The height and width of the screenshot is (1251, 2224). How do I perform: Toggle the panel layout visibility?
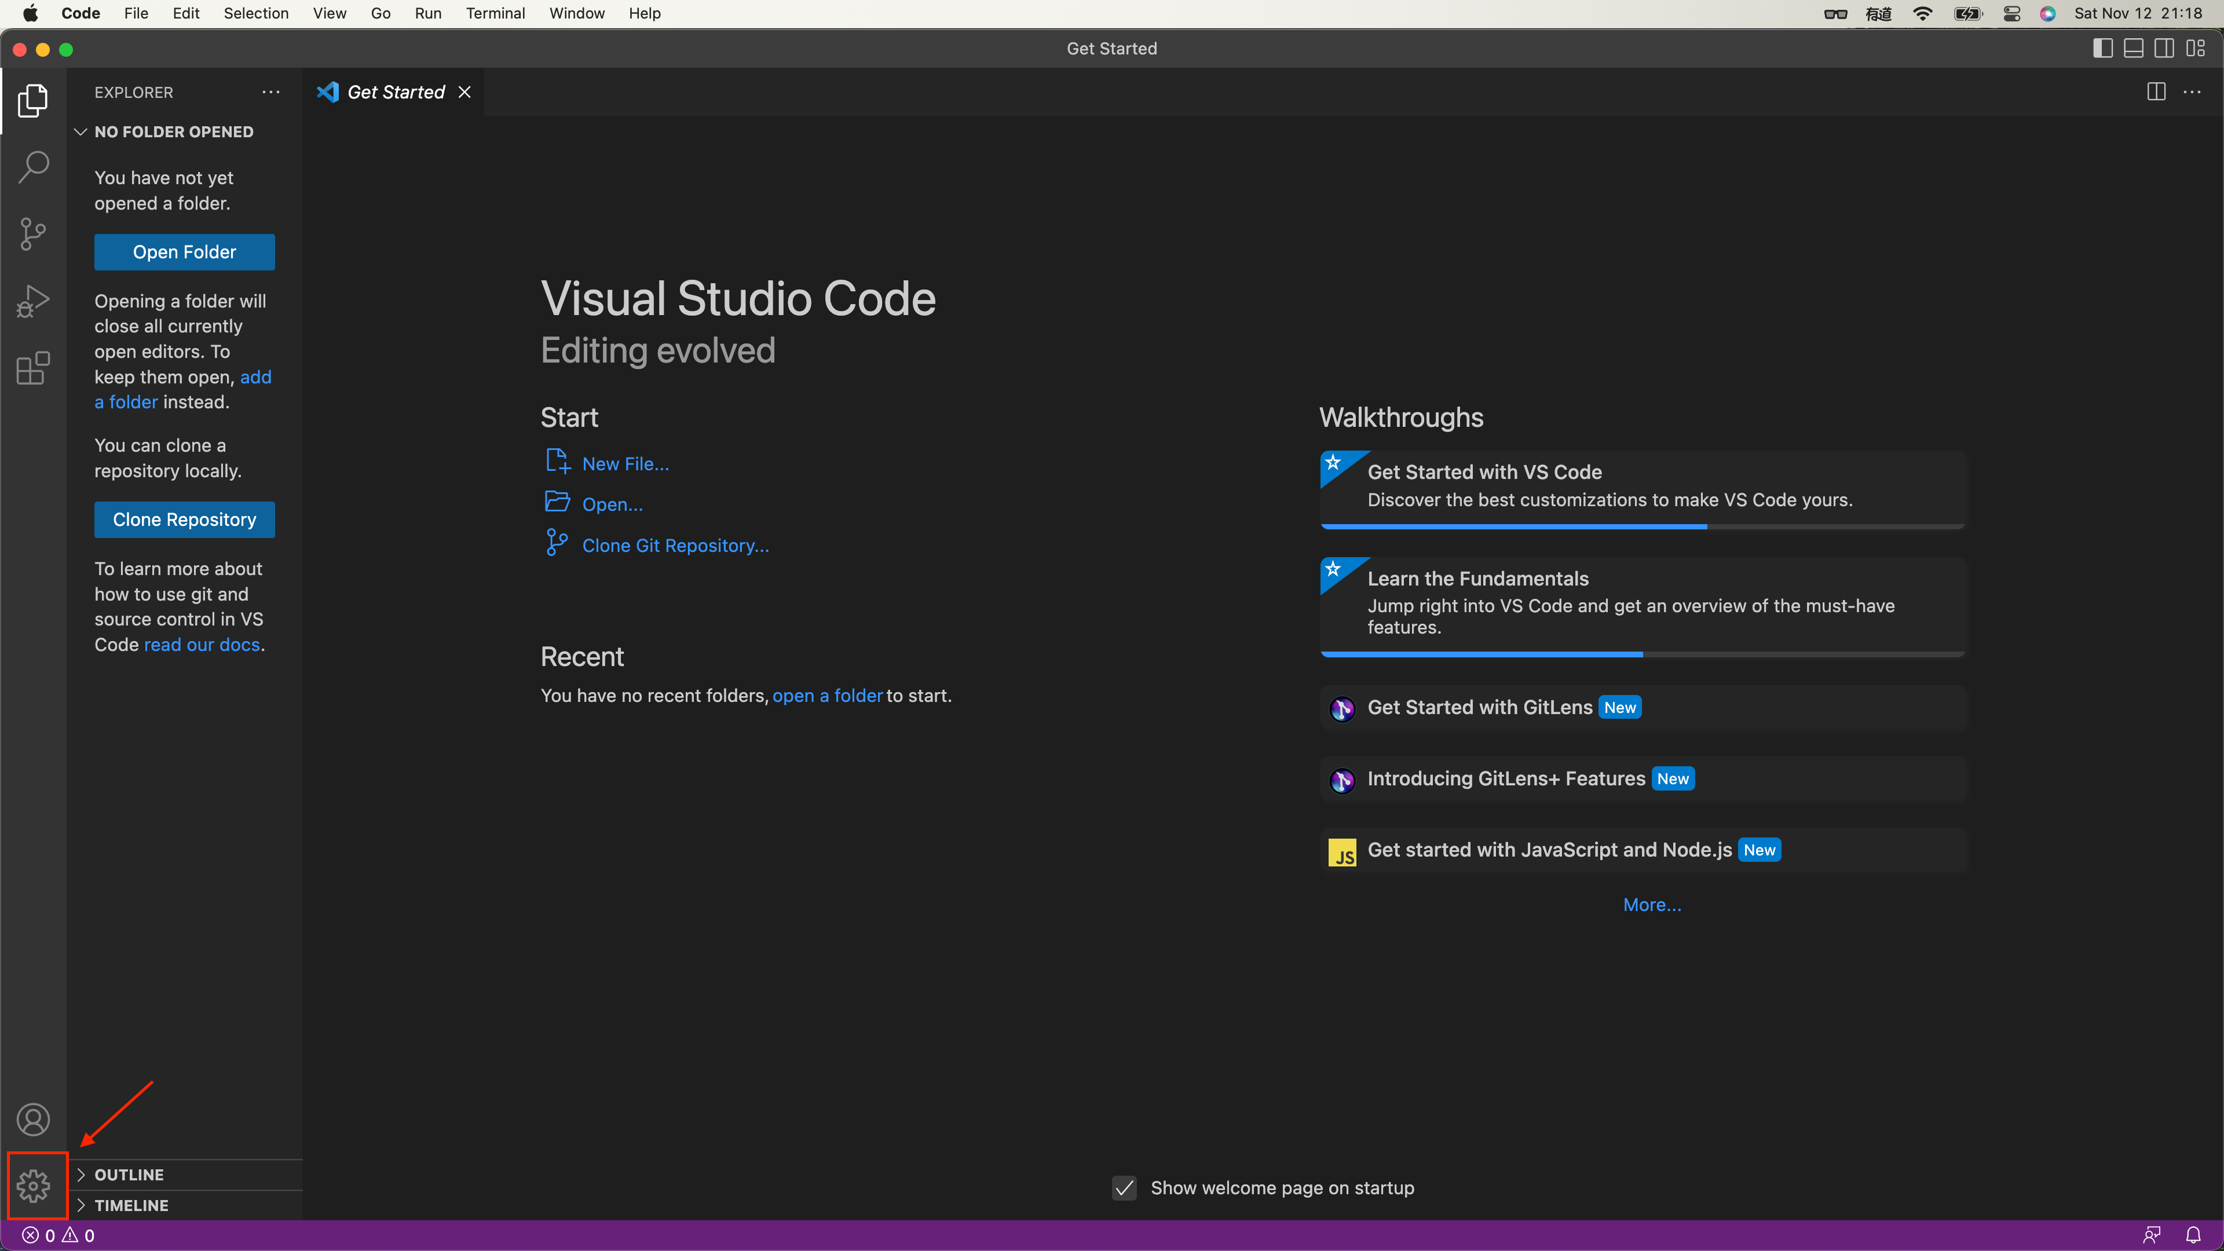pos(2133,48)
